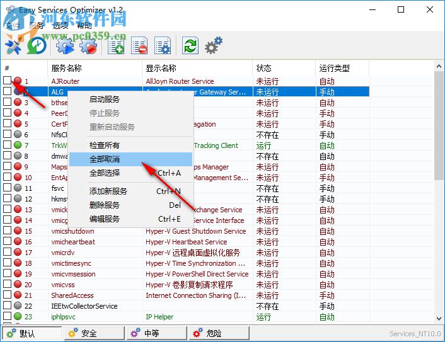The height and width of the screenshot is (342, 445).
Task: Choose 启动服务 in context menu
Action: click(x=131, y=100)
